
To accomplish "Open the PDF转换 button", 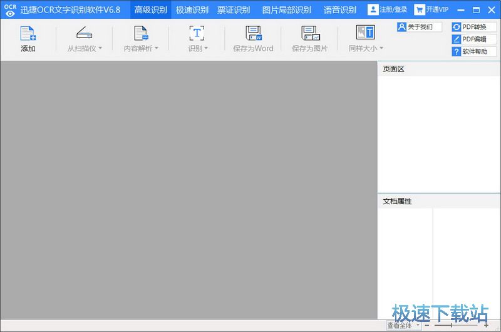I will (x=473, y=27).
